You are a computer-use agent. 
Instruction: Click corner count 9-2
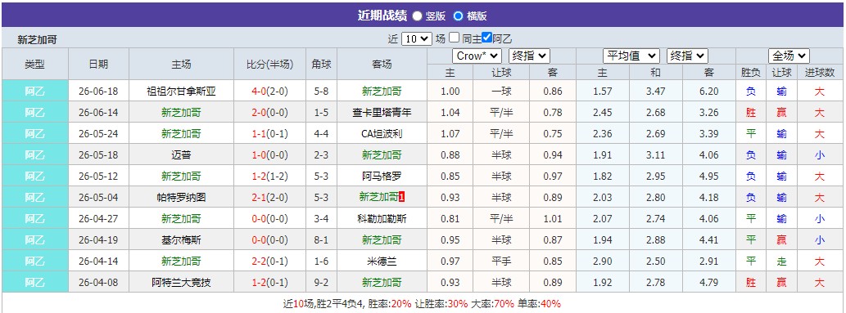(322, 282)
